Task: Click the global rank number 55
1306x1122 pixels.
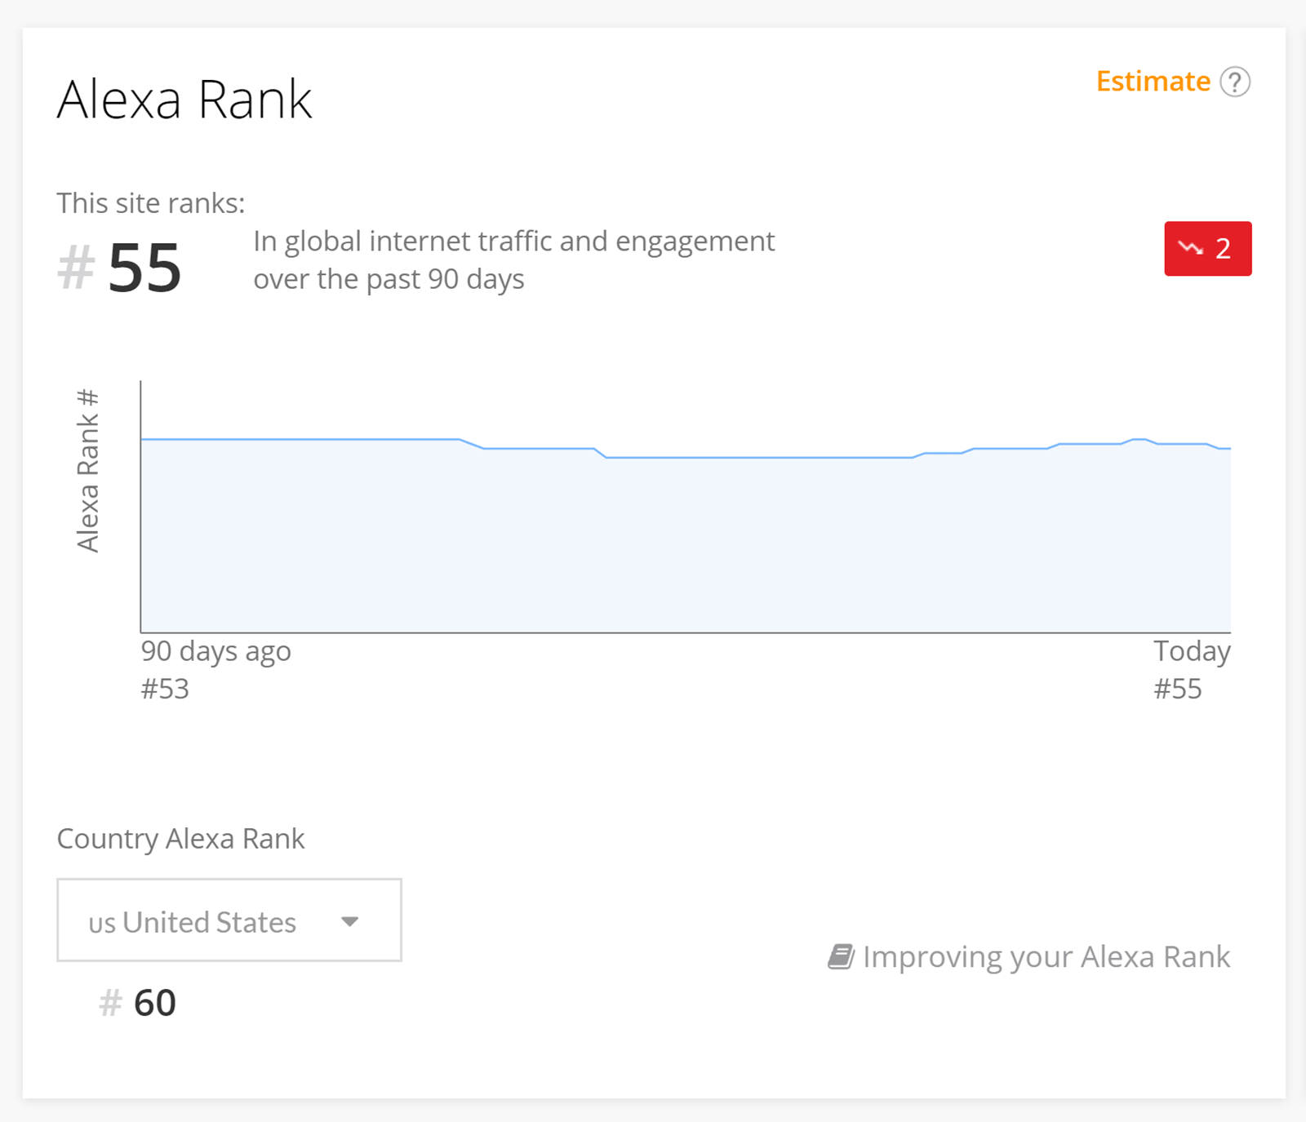Action: click(x=144, y=268)
